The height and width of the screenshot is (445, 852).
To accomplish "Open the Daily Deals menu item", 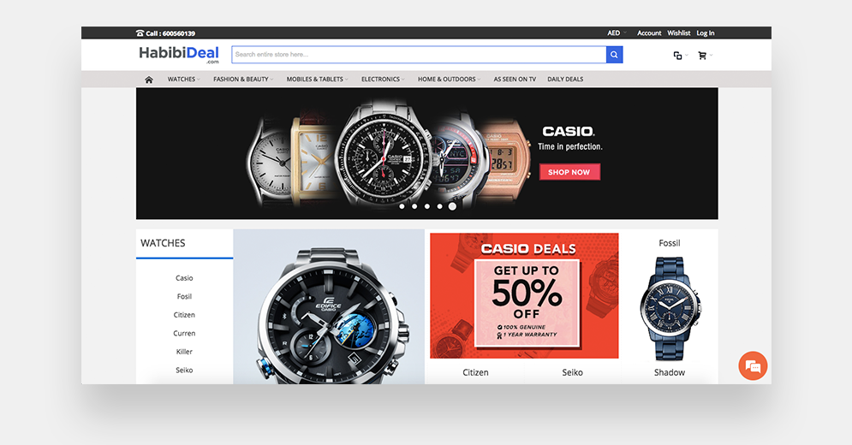I will coord(565,80).
